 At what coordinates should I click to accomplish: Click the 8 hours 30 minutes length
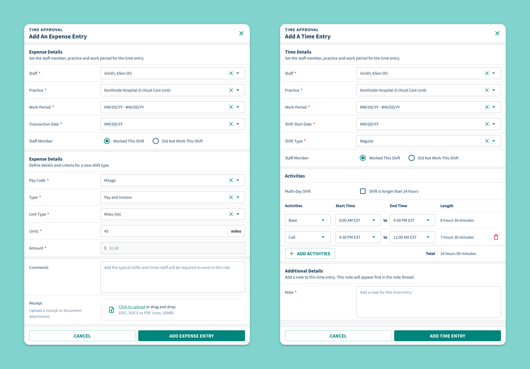pyautogui.click(x=457, y=220)
